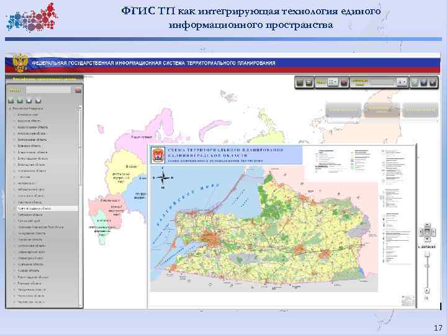Click the Kaliningrad coat of arms emblem
This screenshot has height=335, width=447.
click(x=158, y=155)
